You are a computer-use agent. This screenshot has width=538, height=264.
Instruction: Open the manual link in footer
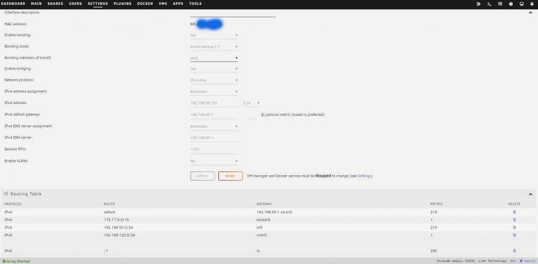527,261
